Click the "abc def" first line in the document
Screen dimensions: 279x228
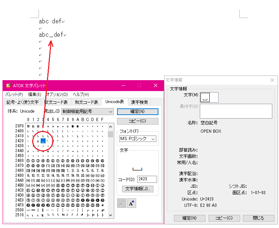click(x=50, y=21)
